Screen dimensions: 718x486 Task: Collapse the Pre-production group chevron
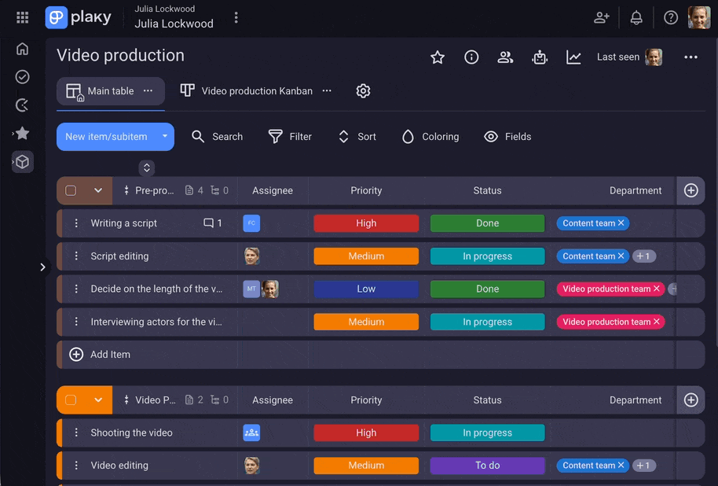pyautogui.click(x=98, y=190)
